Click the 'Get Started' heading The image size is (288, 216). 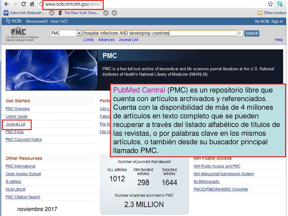coord(18,101)
